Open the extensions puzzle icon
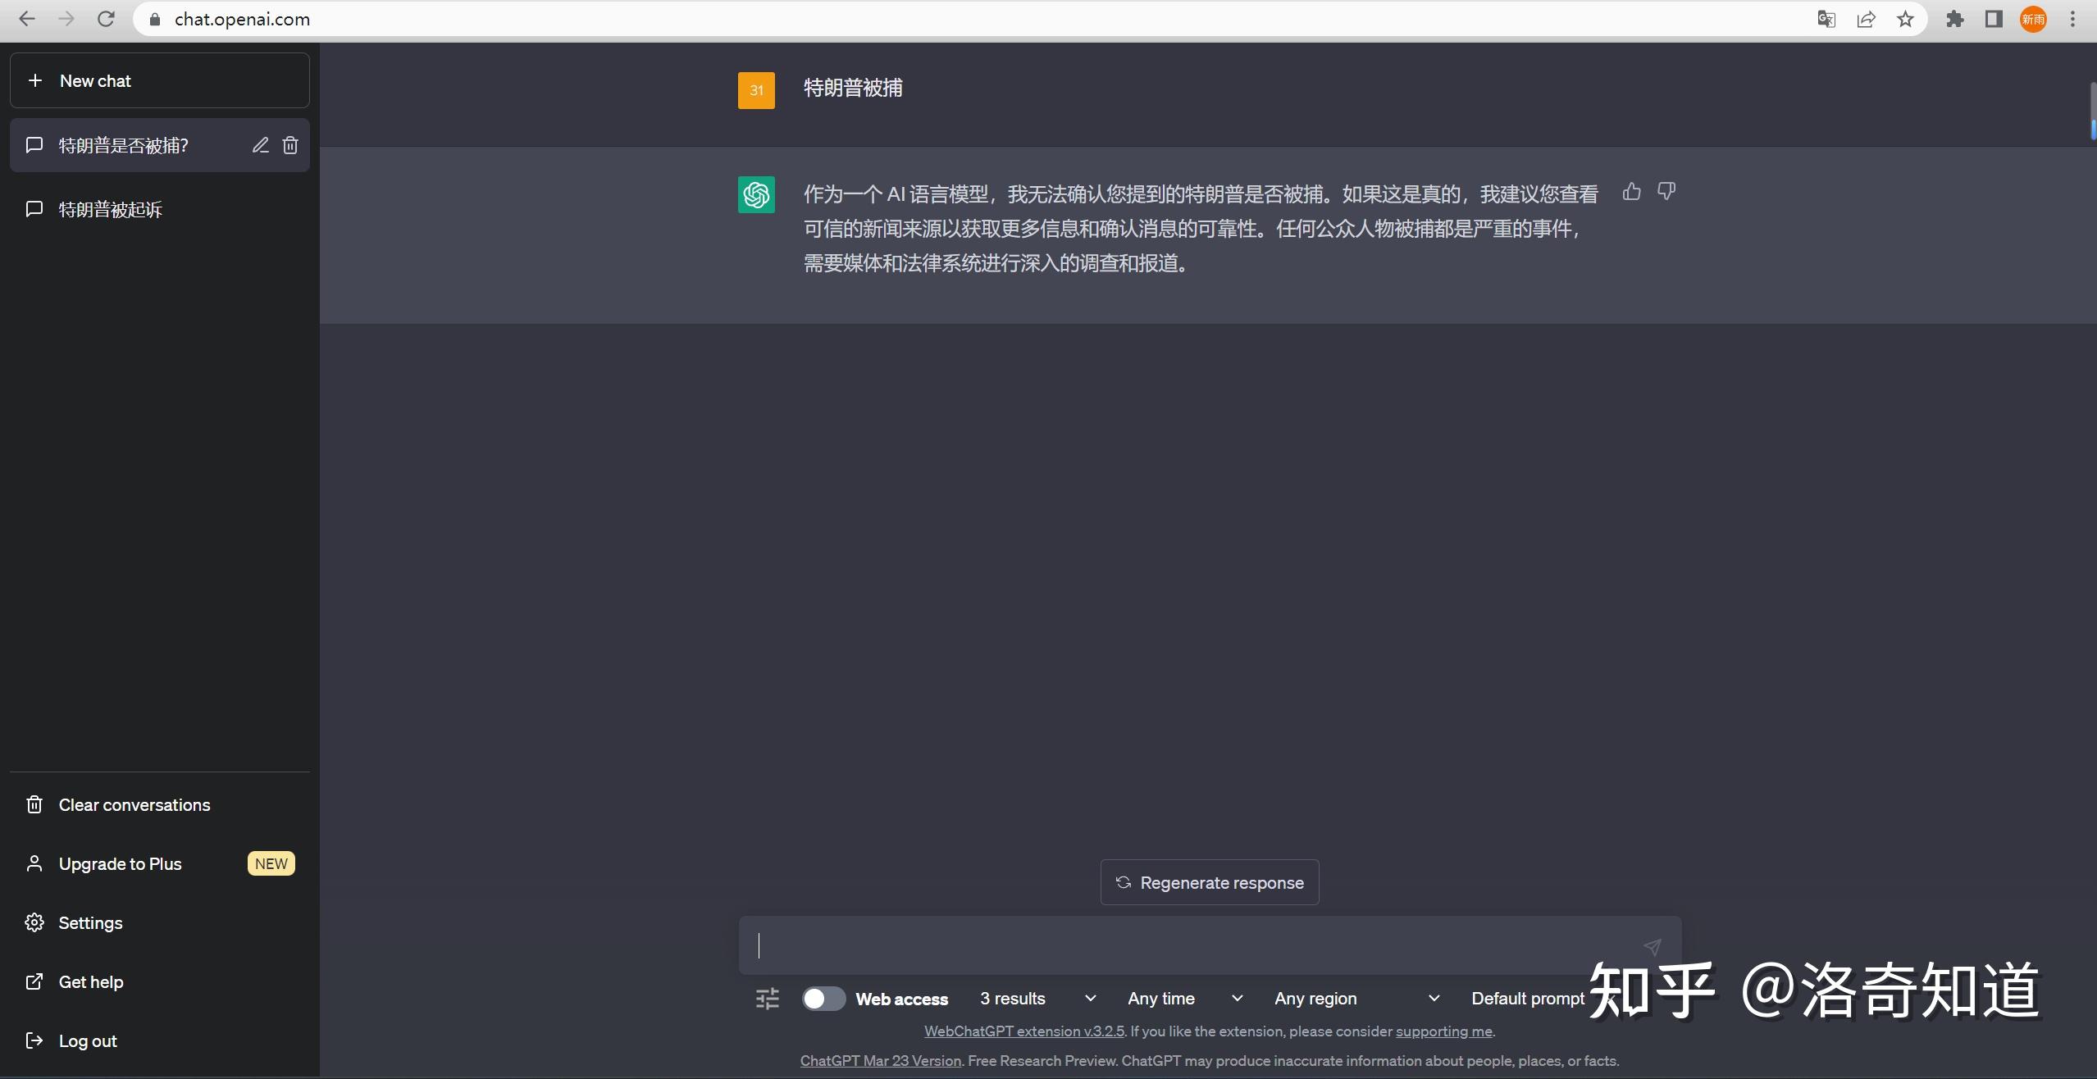 click(1955, 20)
